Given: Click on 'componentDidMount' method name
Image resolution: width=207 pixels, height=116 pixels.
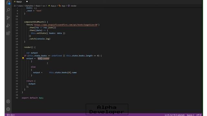Looking at the screenshot, I should [34, 22].
